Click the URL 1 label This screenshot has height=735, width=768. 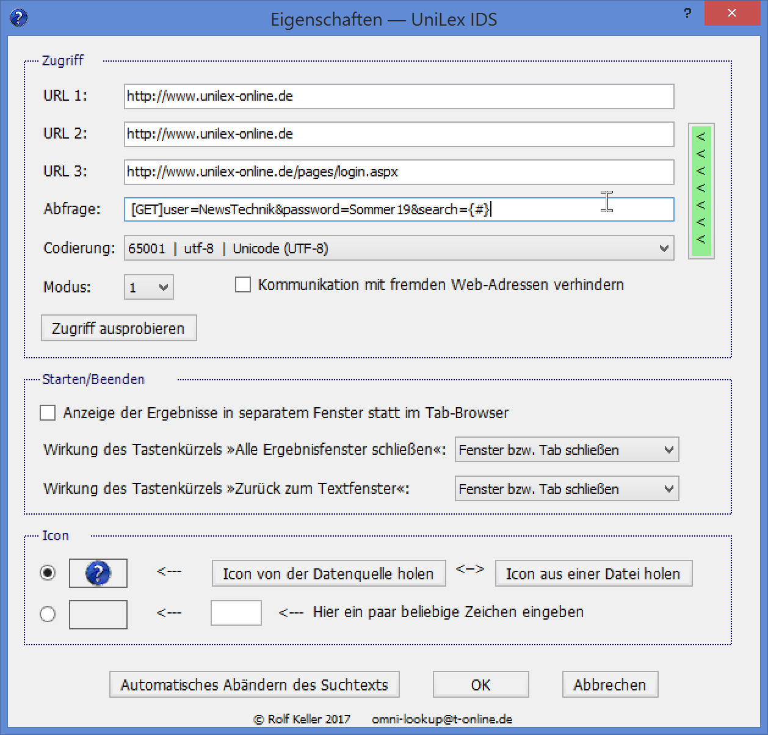coord(65,96)
